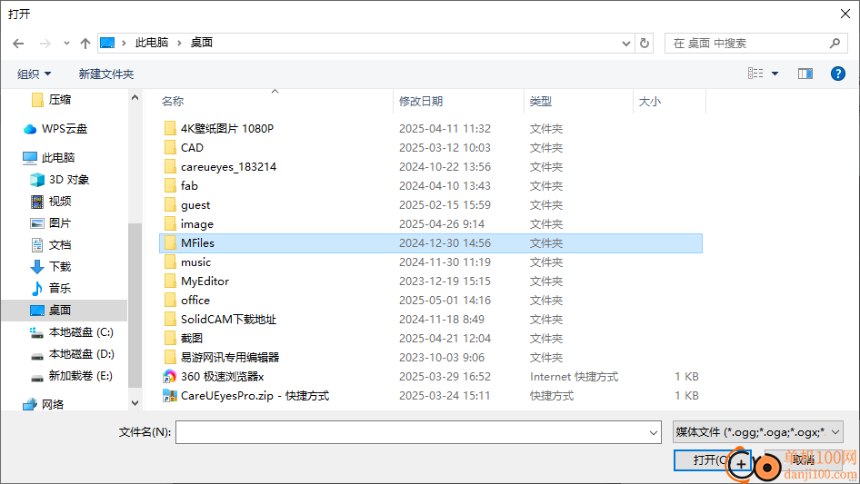Viewport: 860px width, 484px height.
Task: Click the CareUEyesPro.zip shortcut icon
Action: [x=169, y=396]
